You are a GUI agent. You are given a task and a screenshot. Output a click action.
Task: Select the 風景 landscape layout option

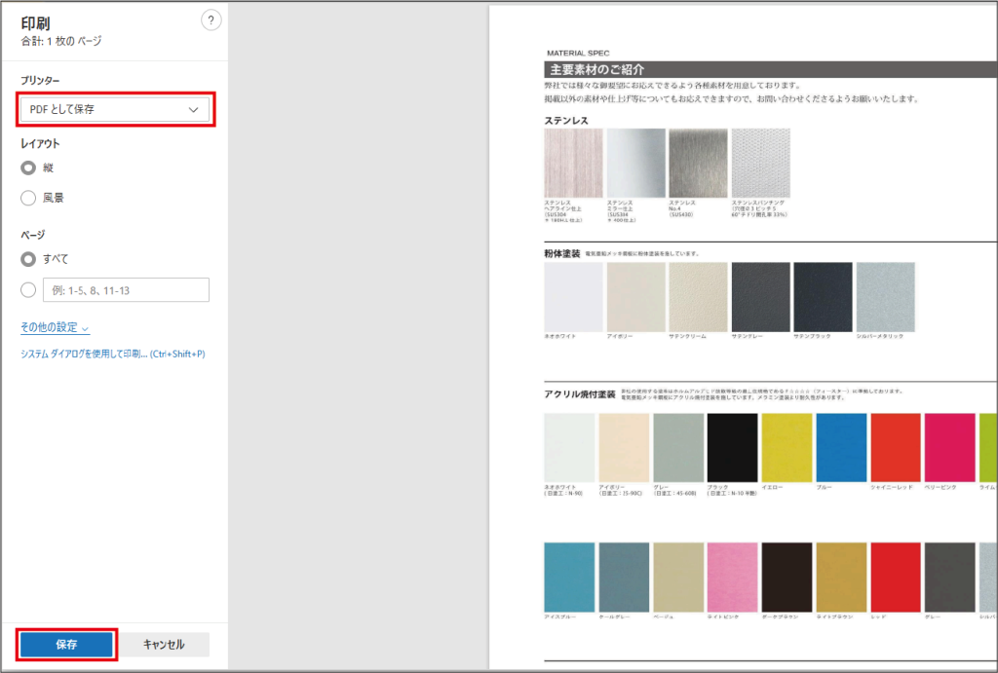click(x=28, y=198)
